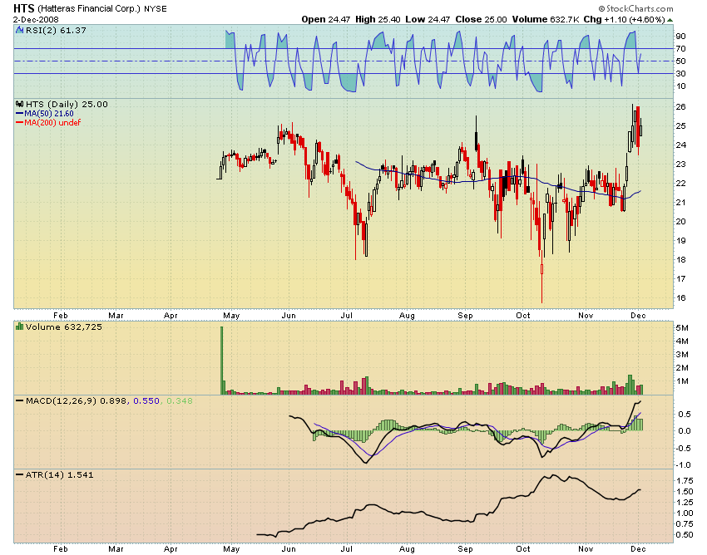Click the Hatteras Financial Corp. name
Image resolution: width=707 pixels, height=555 pixels.
[x=89, y=8]
